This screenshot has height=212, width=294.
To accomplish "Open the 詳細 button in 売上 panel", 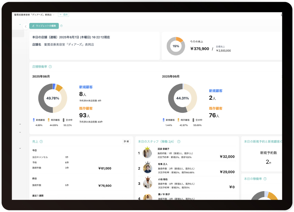I will pyautogui.click(x=126, y=142).
